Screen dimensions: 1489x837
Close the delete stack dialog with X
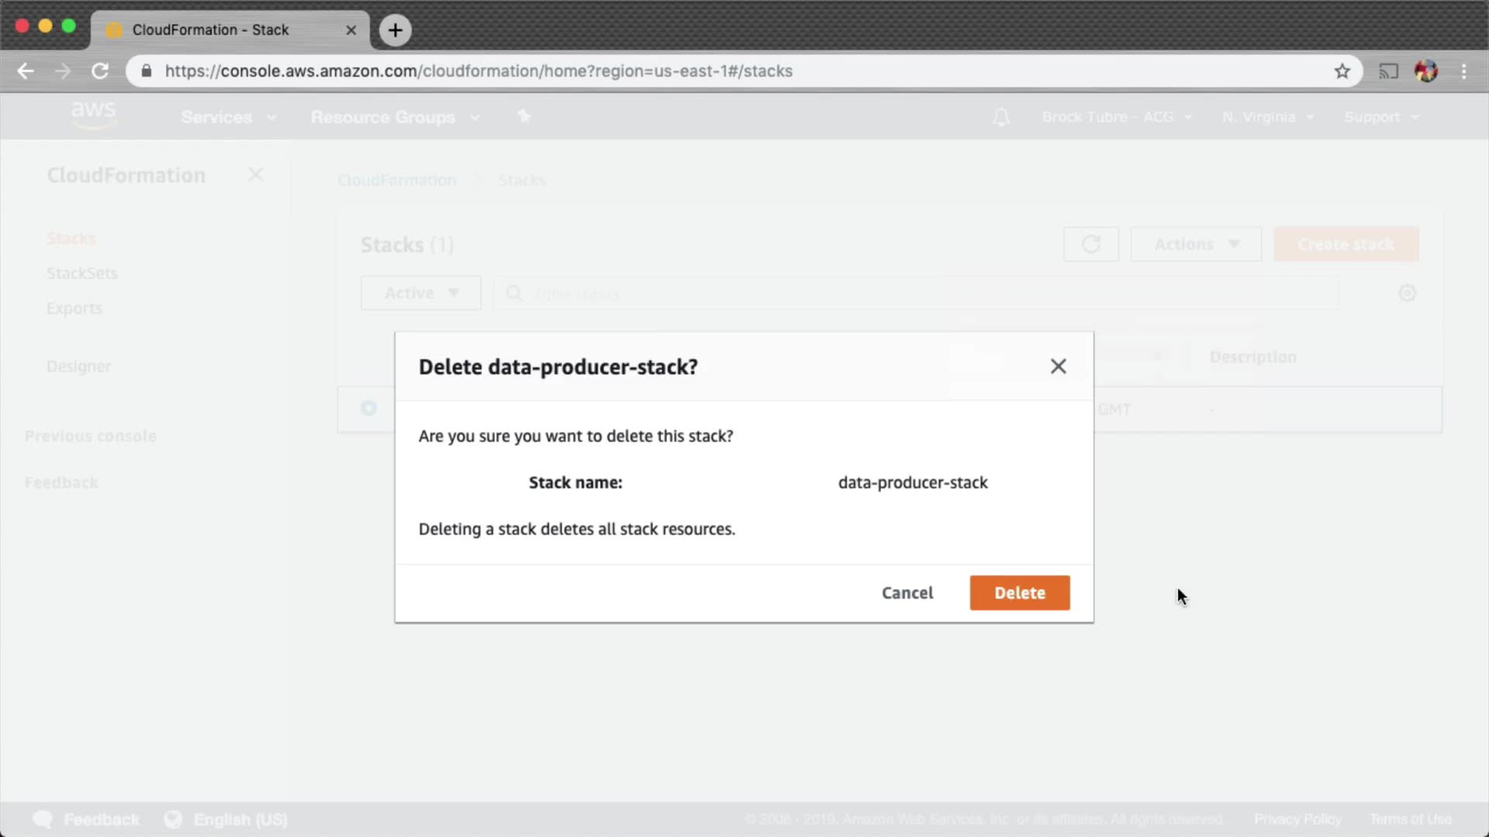coord(1058,367)
